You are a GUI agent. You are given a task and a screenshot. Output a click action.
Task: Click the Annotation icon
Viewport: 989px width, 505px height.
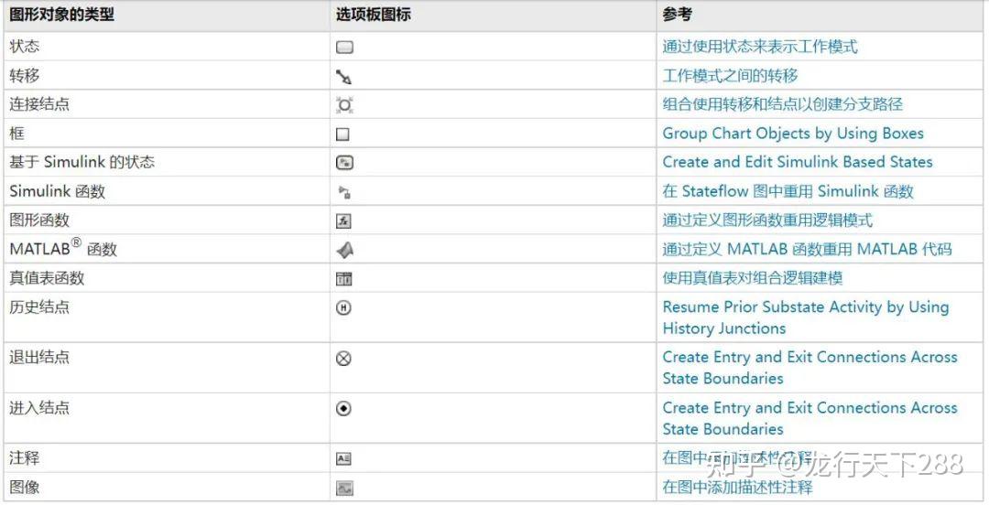point(344,459)
